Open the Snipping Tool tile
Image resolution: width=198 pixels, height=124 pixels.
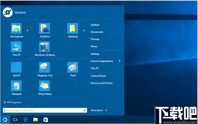point(44,67)
